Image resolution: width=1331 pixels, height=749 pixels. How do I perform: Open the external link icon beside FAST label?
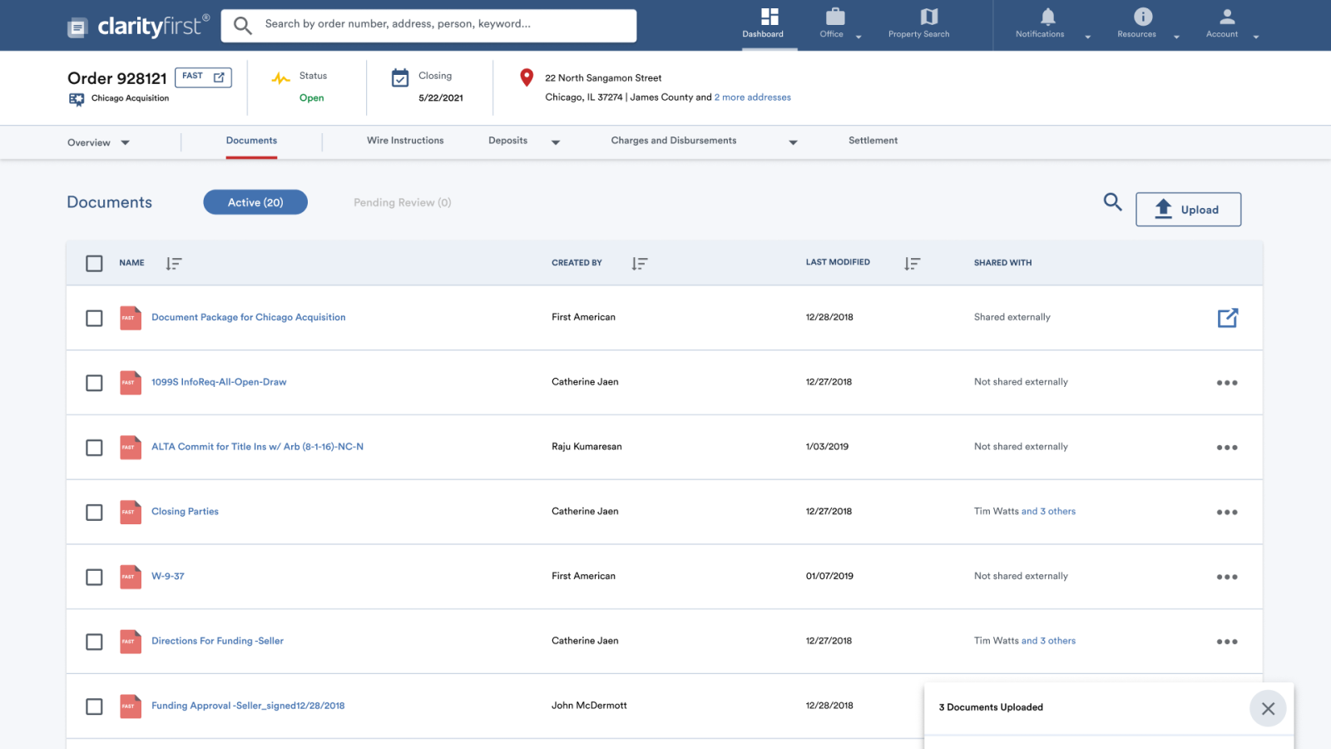point(218,77)
